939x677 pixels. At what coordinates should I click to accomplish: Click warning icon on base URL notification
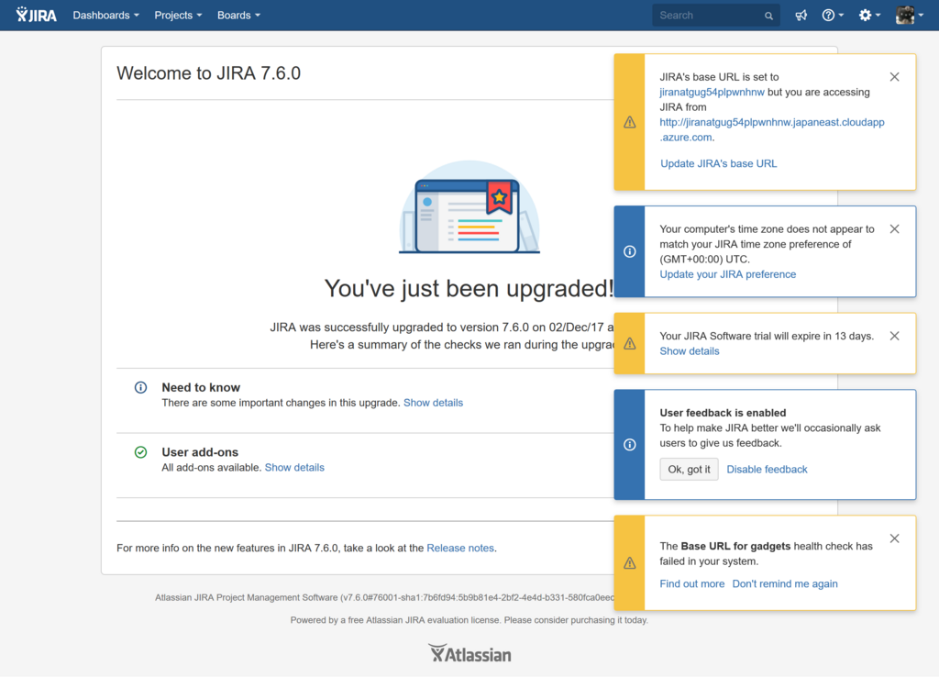click(629, 122)
